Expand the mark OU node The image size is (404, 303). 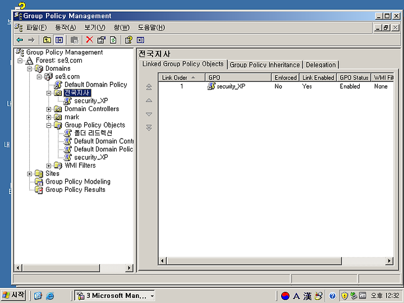click(49, 117)
